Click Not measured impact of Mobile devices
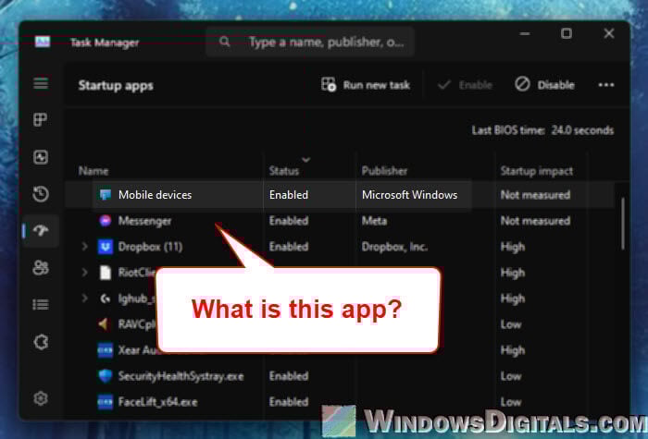The width and height of the screenshot is (648, 439). tap(535, 195)
